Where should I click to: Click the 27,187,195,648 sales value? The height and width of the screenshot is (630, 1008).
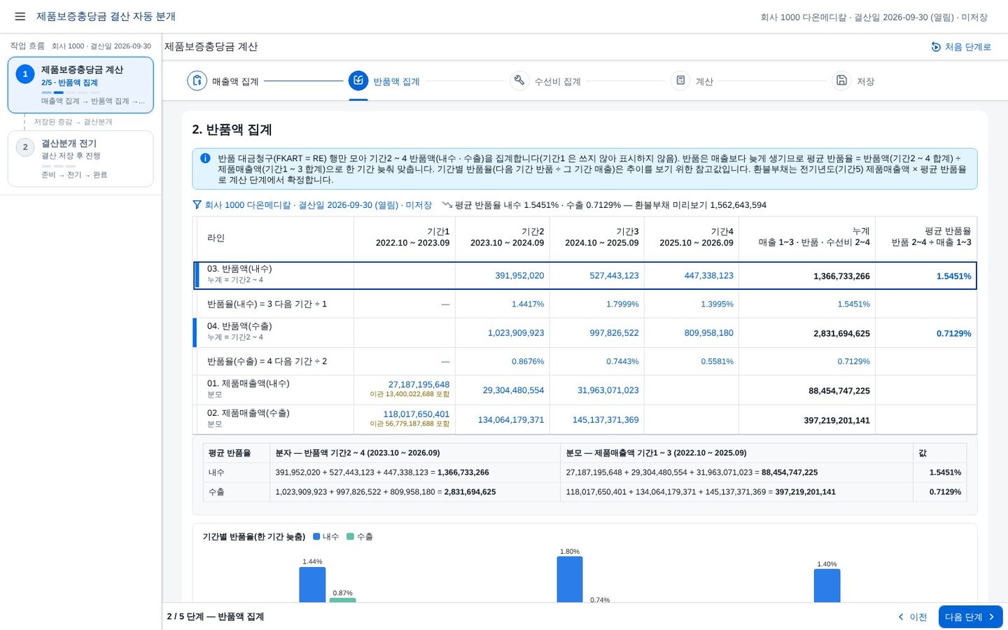(x=419, y=384)
